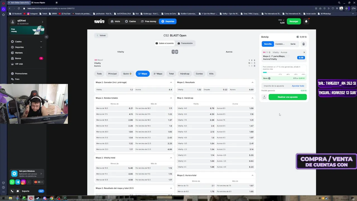The image size is (357, 201).
Task: Click the betslip share upload icon
Action: pyautogui.click(x=264, y=97)
